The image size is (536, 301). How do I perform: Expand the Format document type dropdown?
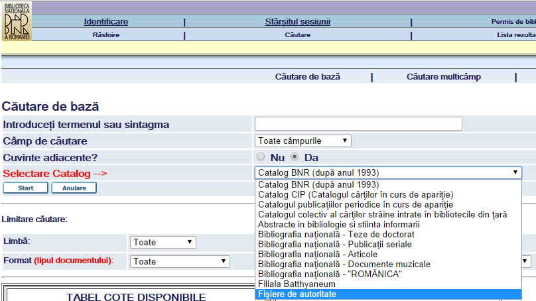click(x=180, y=261)
